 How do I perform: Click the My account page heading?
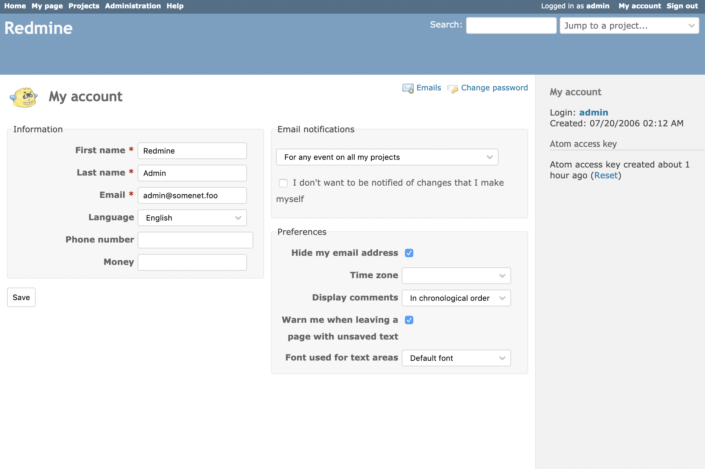tap(86, 97)
